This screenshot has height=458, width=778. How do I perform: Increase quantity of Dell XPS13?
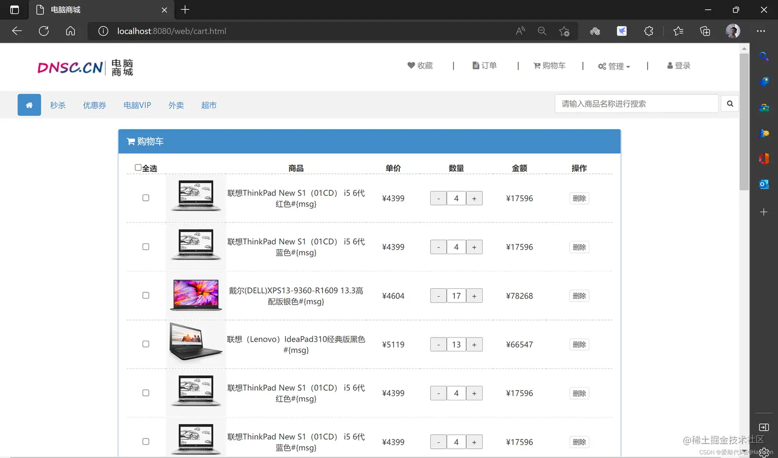[474, 296]
